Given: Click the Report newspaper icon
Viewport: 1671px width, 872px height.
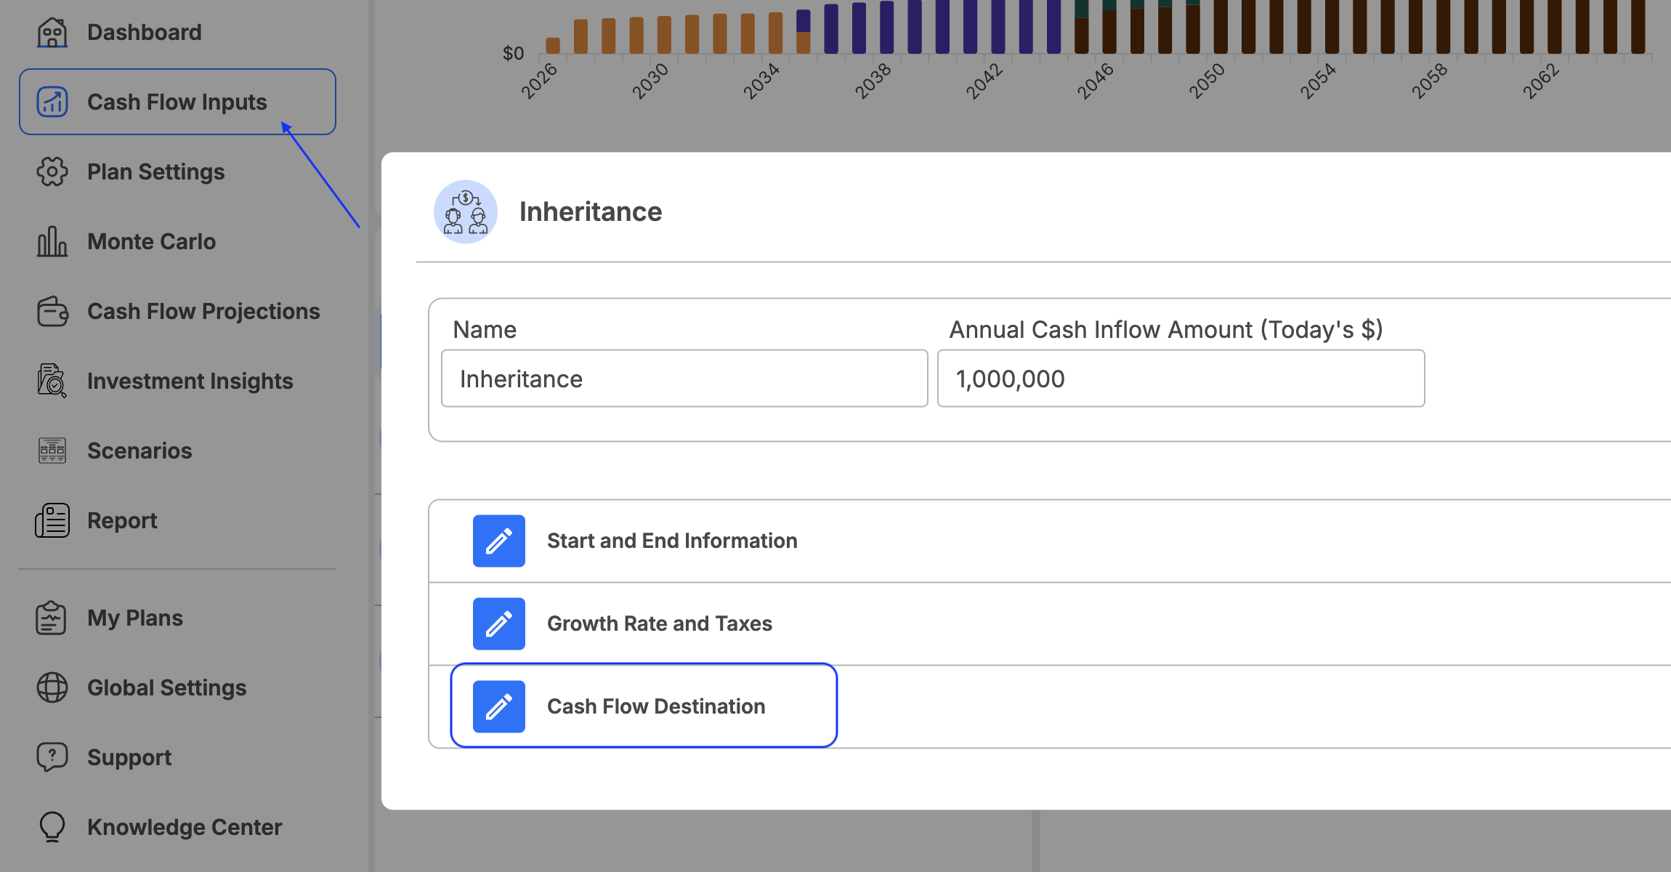Looking at the screenshot, I should [x=52, y=520].
